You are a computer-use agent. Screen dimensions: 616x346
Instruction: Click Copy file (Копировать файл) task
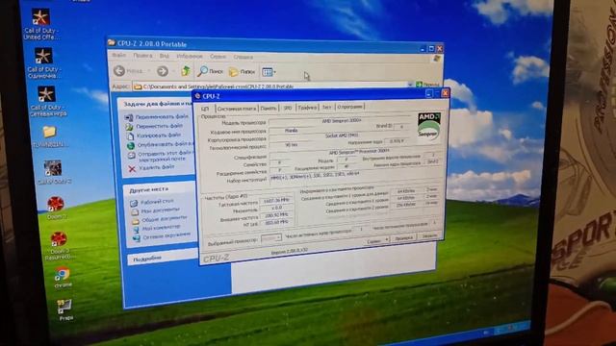point(158,136)
